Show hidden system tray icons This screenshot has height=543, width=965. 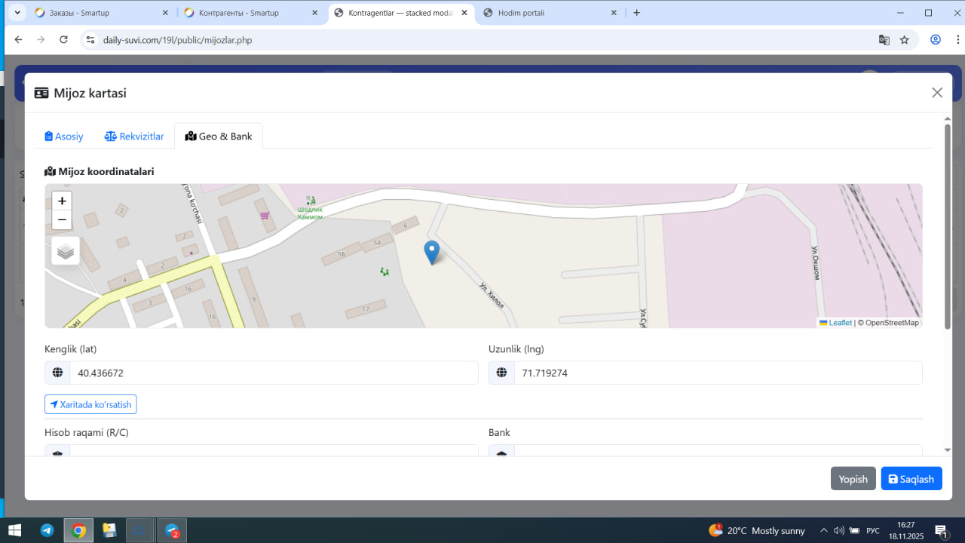(823, 530)
